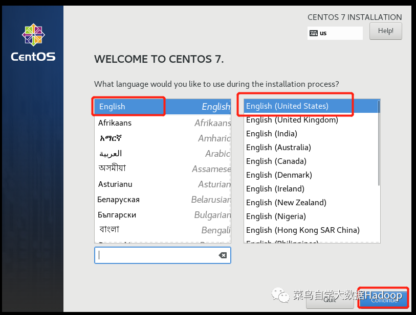Select Asturianu in the language list
Image resolution: width=416 pixels, height=315 pixels.
point(163,184)
